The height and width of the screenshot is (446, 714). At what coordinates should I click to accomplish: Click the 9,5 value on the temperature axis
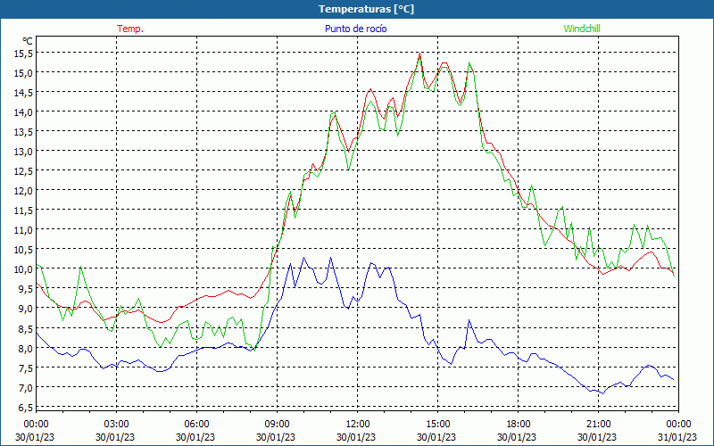pyautogui.click(x=26, y=288)
